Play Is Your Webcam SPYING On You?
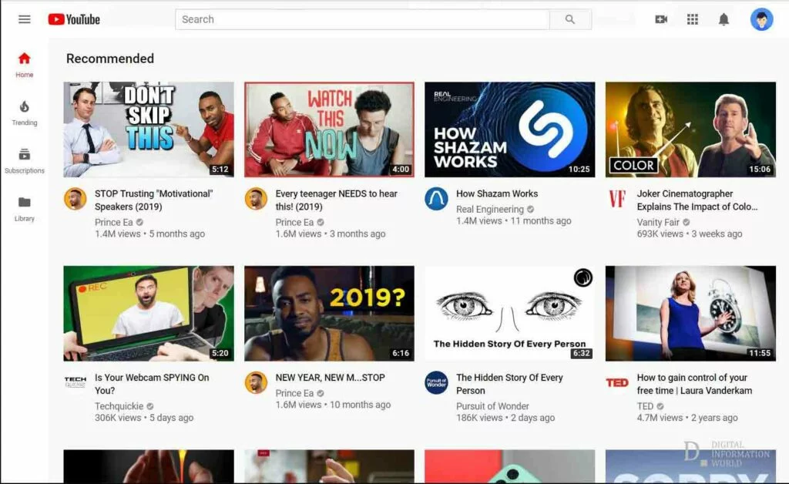789x484 pixels. coord(148,313)
